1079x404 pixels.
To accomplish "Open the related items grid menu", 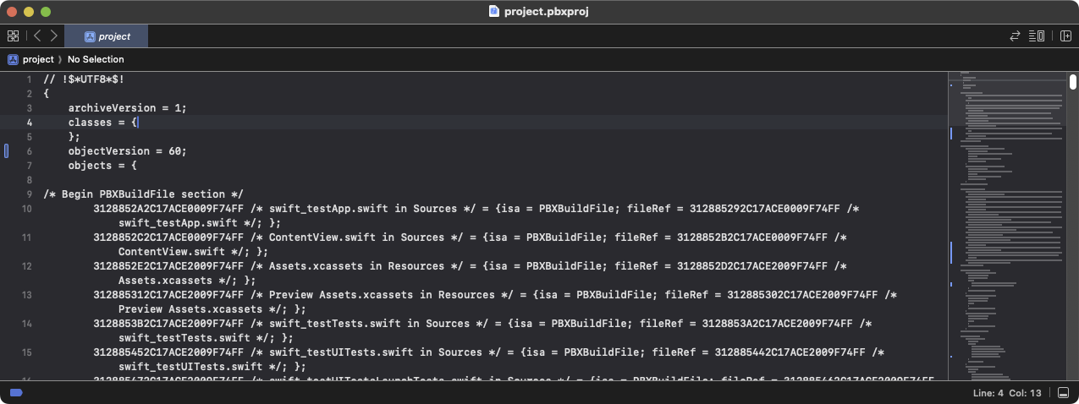I will (x=13, y=36).
